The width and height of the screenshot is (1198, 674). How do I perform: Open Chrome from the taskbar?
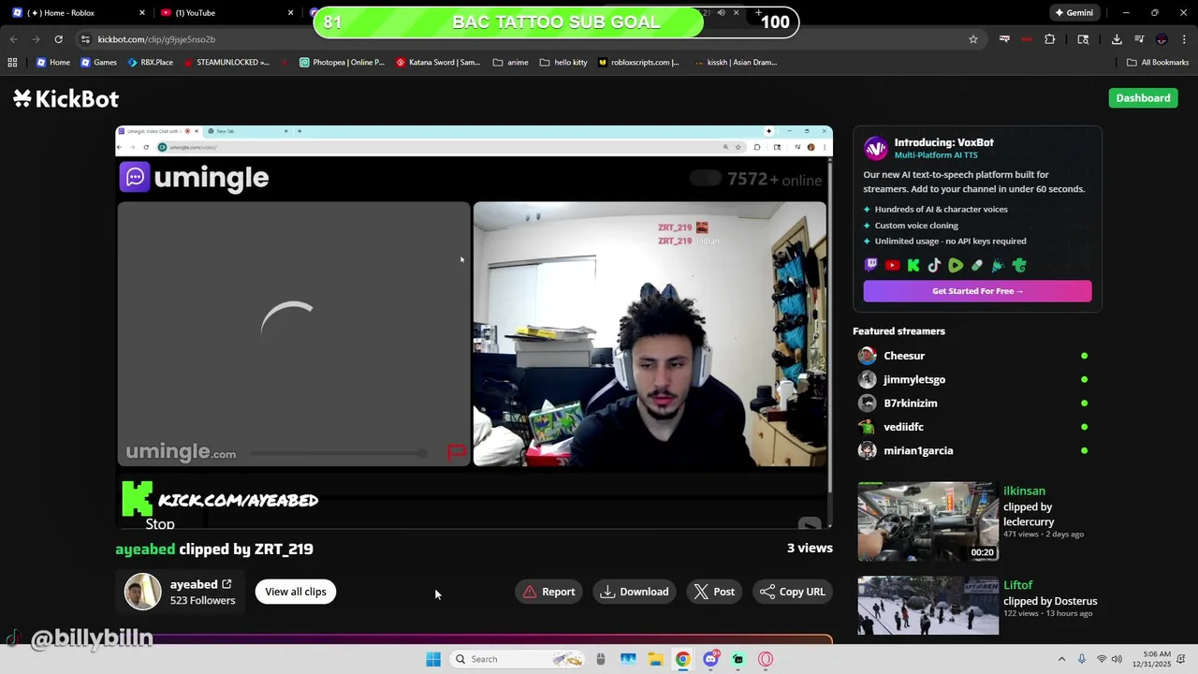(683, 659)
